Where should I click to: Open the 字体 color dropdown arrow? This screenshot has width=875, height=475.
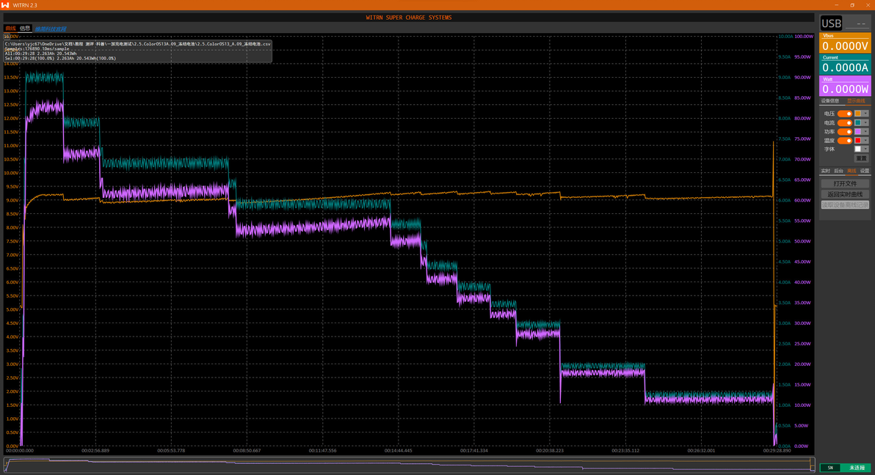[x=865, y=149]
